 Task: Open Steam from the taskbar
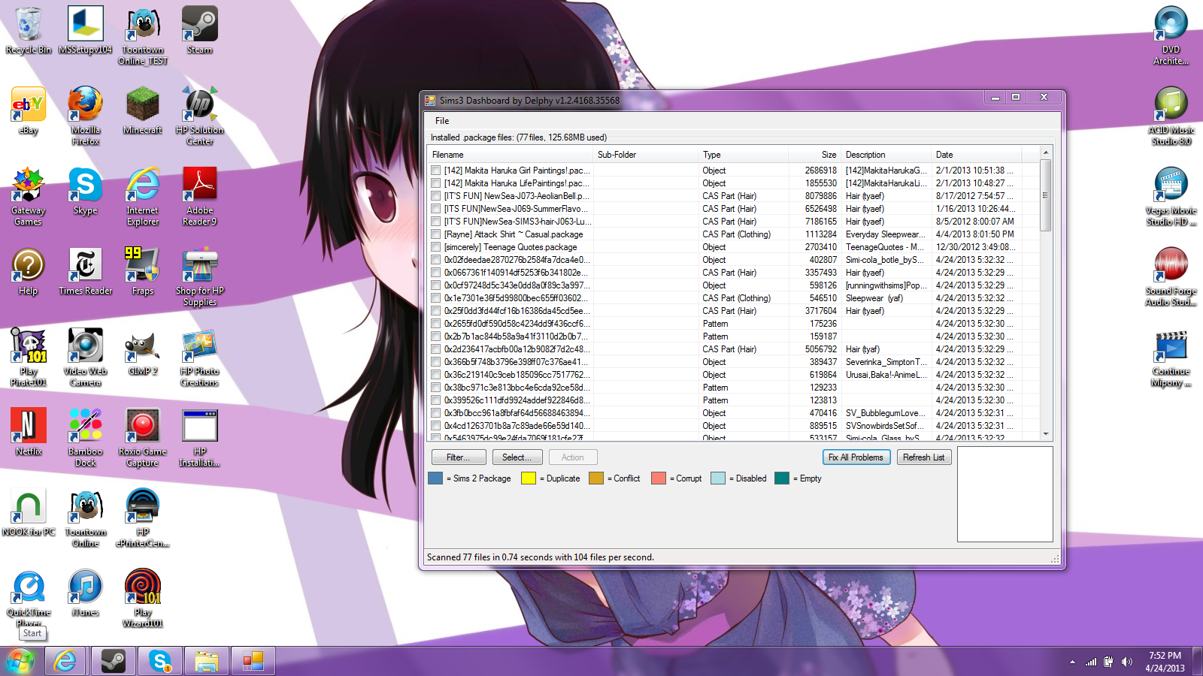tap(114, 661)
